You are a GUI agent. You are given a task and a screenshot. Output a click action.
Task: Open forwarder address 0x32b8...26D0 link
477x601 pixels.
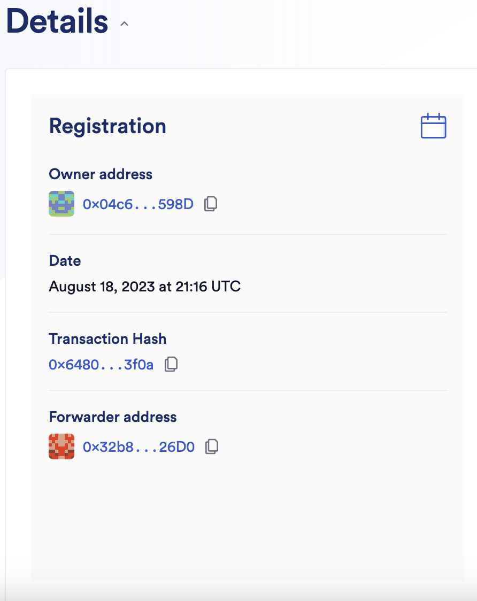tap(139, 446)
